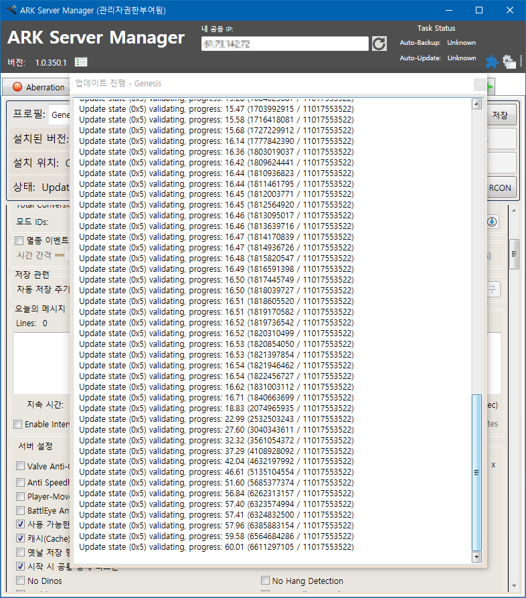The width and height of the screenshot is (526, 598).
Task: Click the 시간 간격 slider
Action: 62,255
